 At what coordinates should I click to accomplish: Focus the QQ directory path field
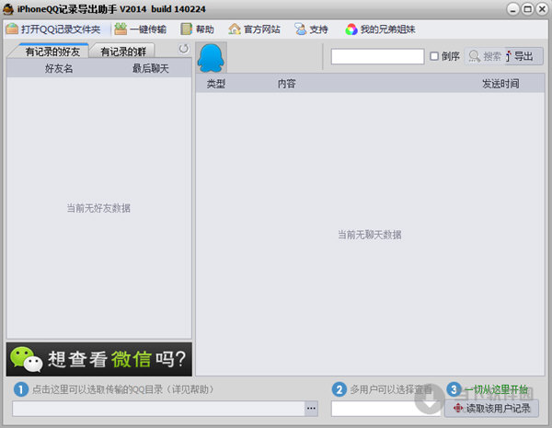coord(158,409)
